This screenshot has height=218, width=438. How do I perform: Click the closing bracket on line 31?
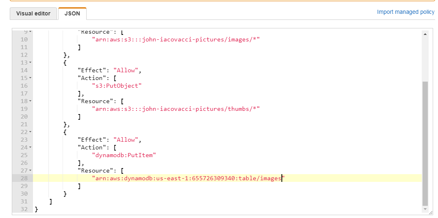pyautogui.click(x=51, y=201)
